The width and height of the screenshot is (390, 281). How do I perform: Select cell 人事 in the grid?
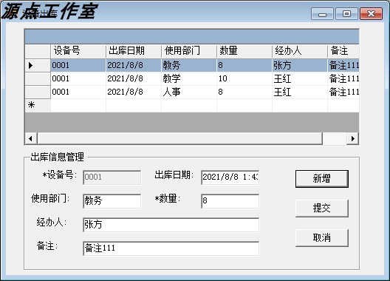coord(189,92)
